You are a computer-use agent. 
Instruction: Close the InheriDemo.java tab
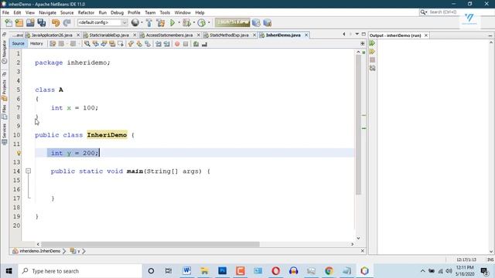[x=306, y=35]
